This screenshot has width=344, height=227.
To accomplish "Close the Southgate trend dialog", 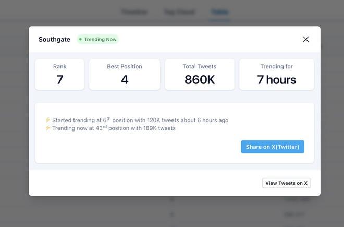I will tap(305, 39).
